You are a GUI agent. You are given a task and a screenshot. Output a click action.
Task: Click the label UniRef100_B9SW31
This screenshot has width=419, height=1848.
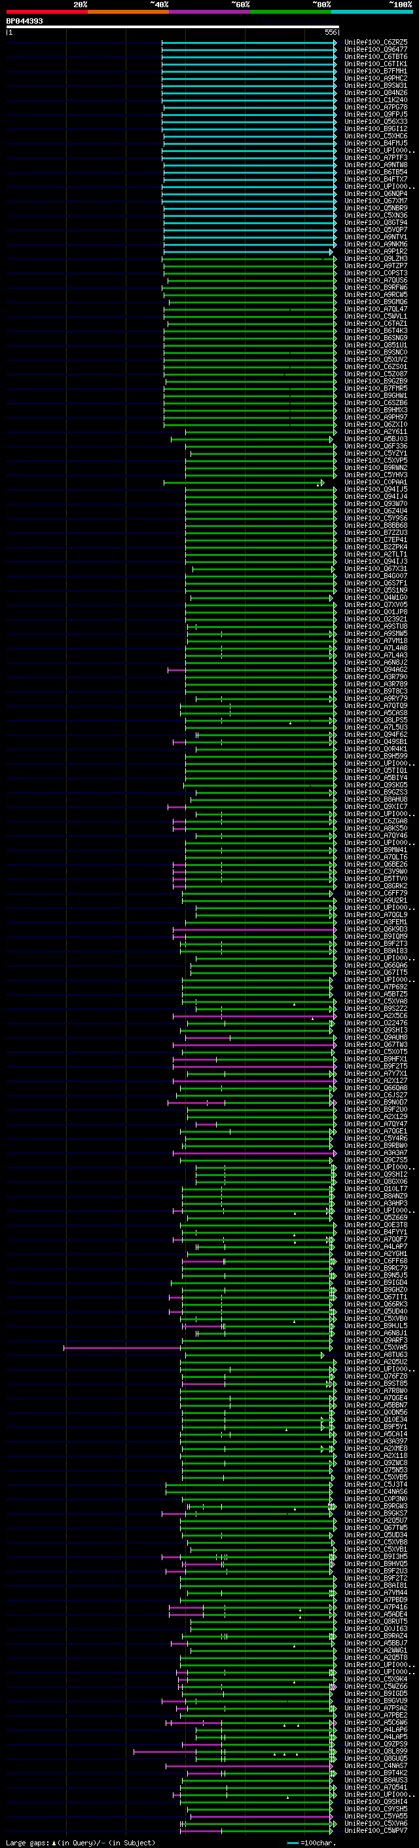click(376, 85)
